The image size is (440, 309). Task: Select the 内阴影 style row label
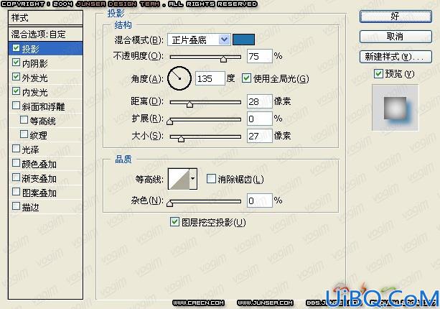pyautogui.click(x=35, y=63)
